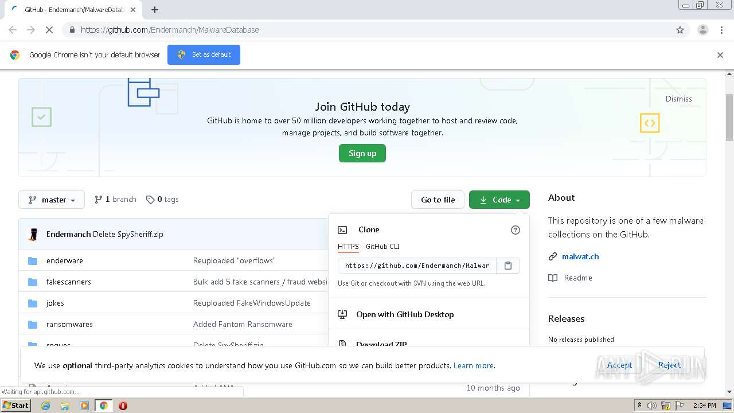734x413 pixels.
Task: Bookmark this page with the star icon
Action: click(x=680, y=30)
